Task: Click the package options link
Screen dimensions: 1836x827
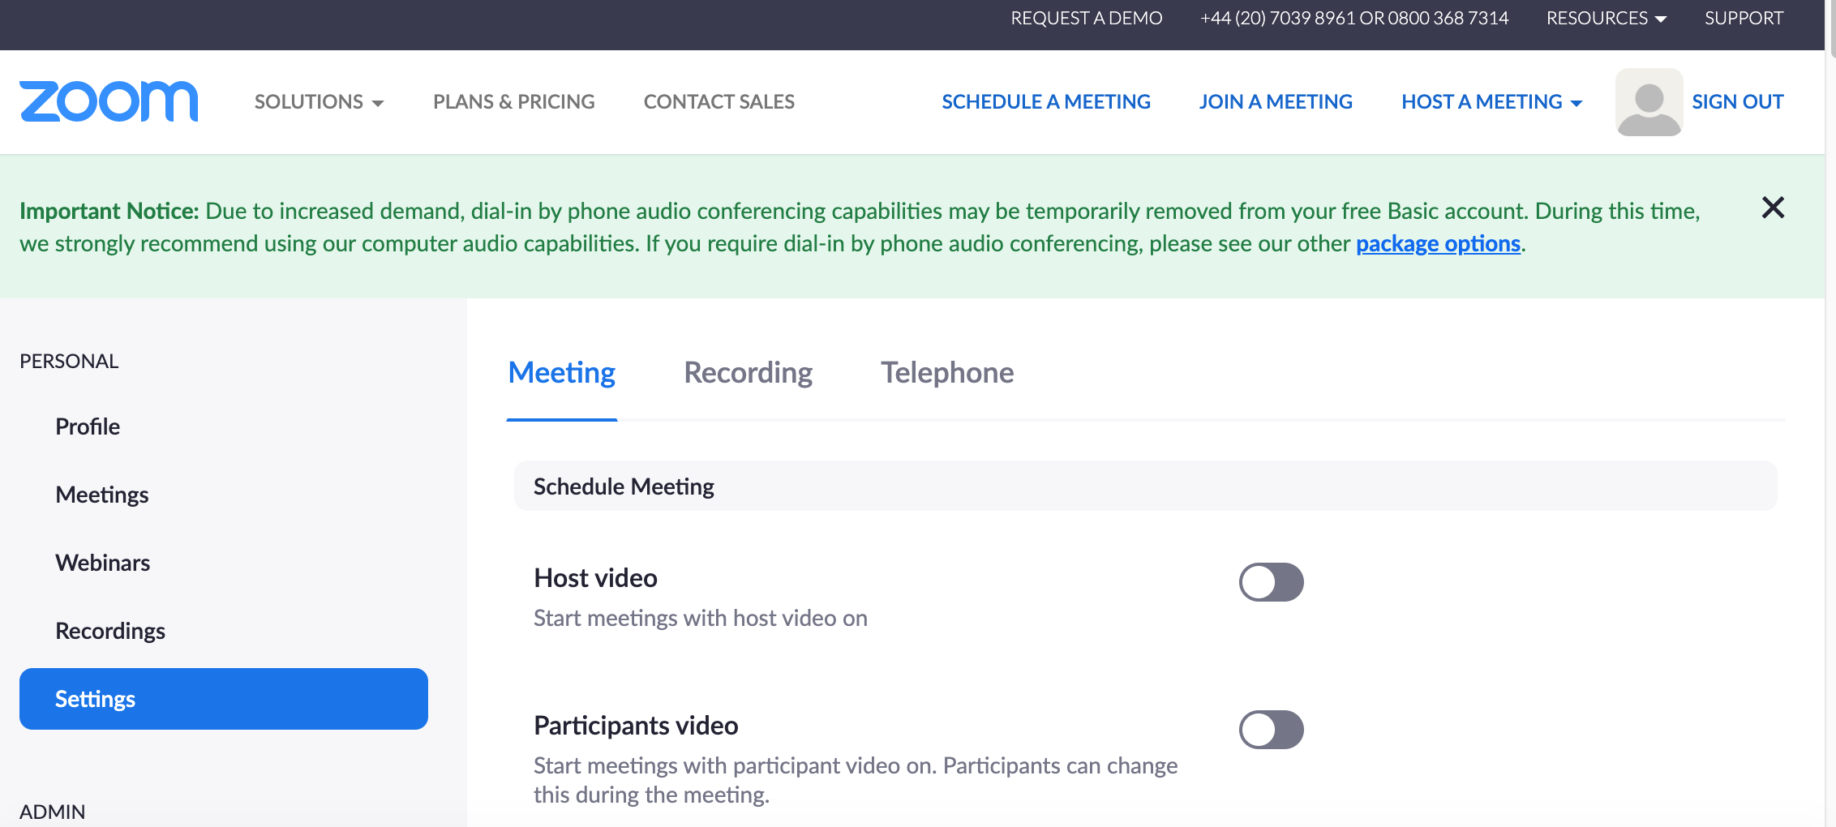Action: point(1438,243)
